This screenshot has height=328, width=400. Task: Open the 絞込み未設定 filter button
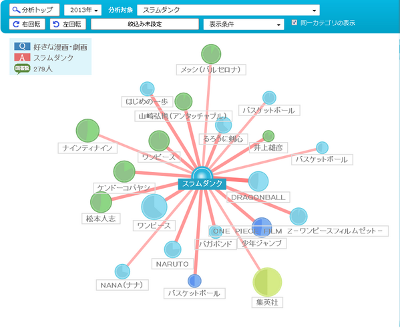(x=145, y=24)
